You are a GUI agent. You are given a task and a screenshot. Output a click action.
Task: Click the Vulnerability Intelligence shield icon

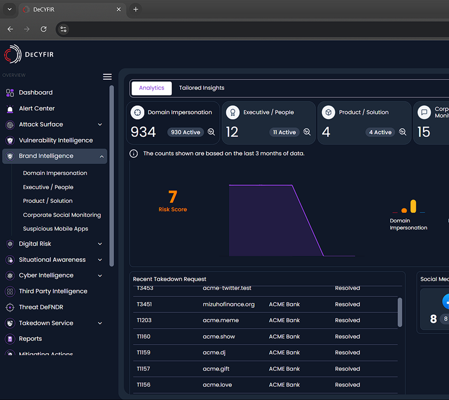(10, 141)
